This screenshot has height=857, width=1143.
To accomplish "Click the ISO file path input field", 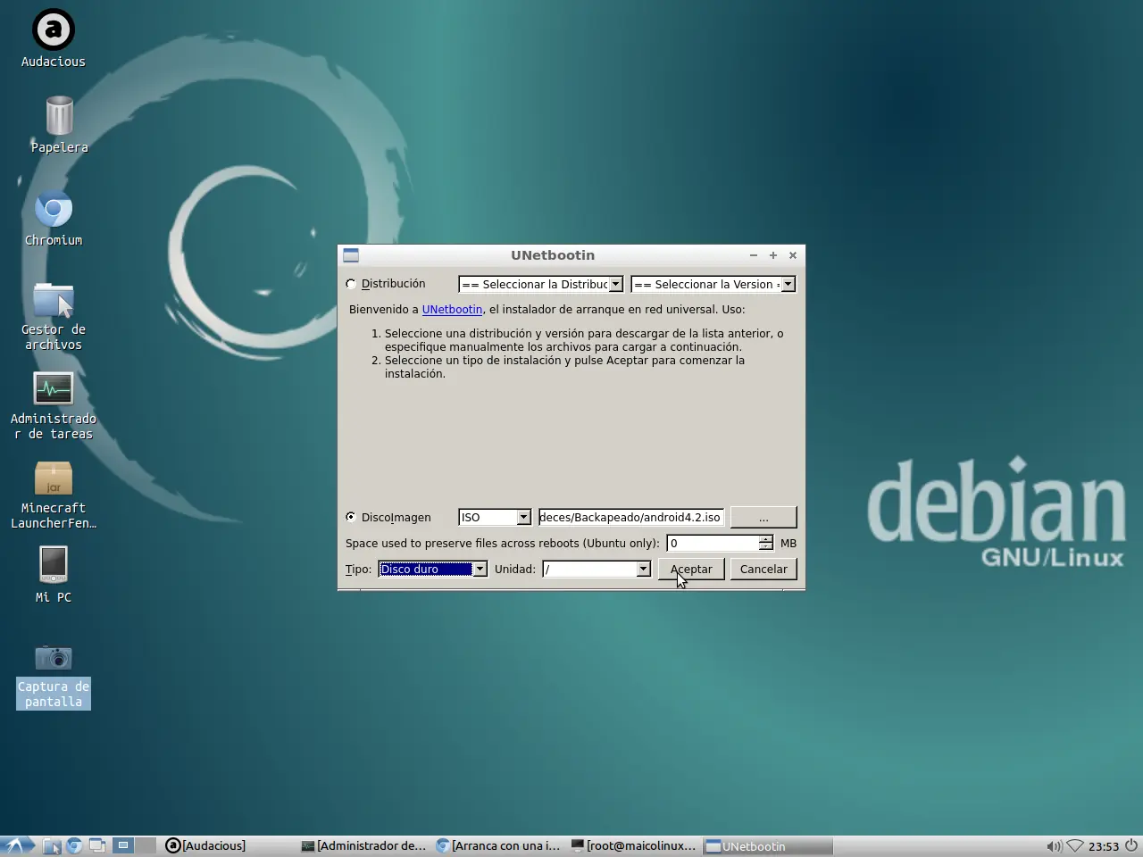I will pos(630,517).
